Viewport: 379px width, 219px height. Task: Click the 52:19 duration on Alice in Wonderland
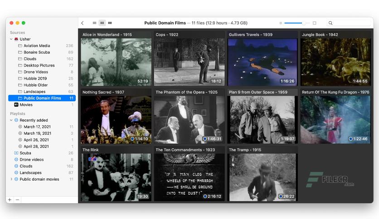[143, 81]
